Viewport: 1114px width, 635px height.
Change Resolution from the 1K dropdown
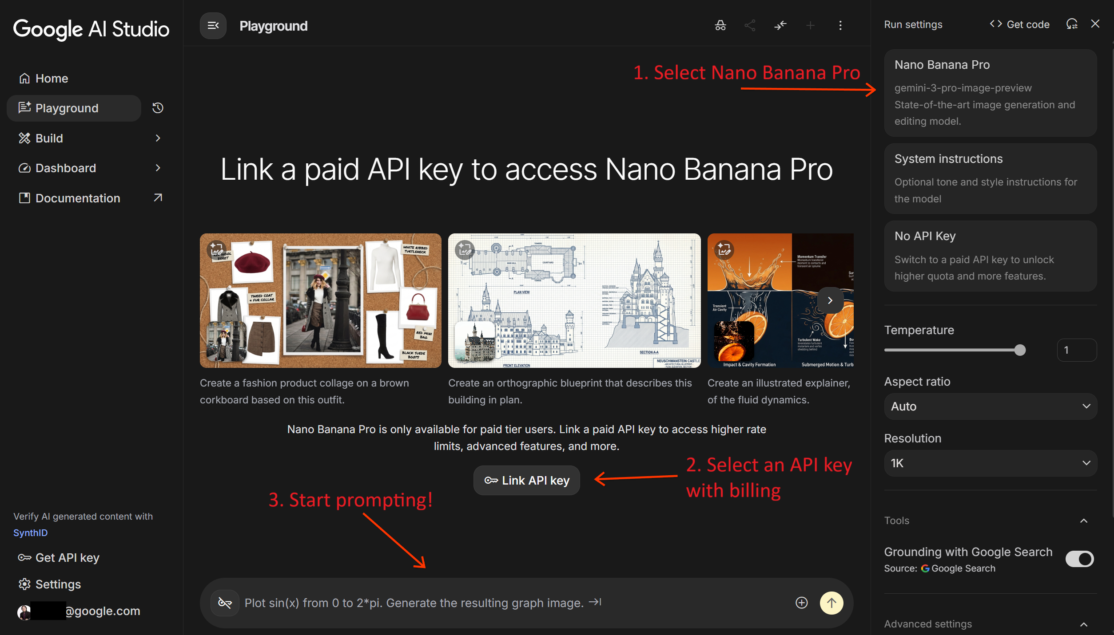tap(990, 463)
